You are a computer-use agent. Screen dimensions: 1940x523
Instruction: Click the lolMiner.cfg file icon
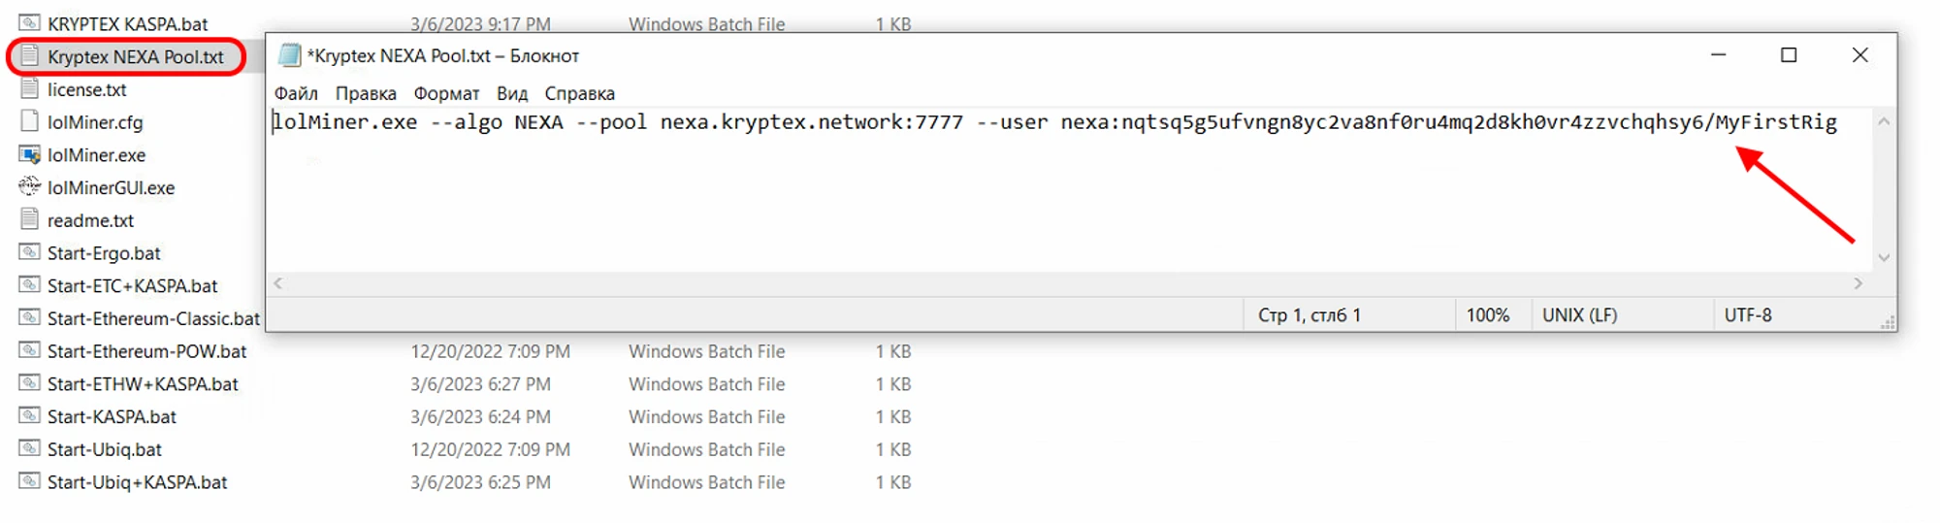(x=30, y=122)
